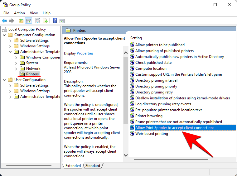Open the Help question-mark toolbar icon
Screen dimensions: 237x176
[x=55, y=21]
